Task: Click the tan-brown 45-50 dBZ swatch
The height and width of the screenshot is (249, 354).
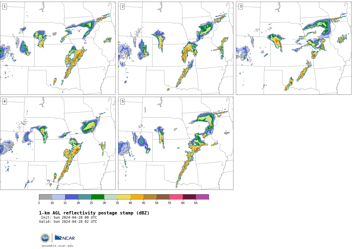Action: (x=150, y=197)
